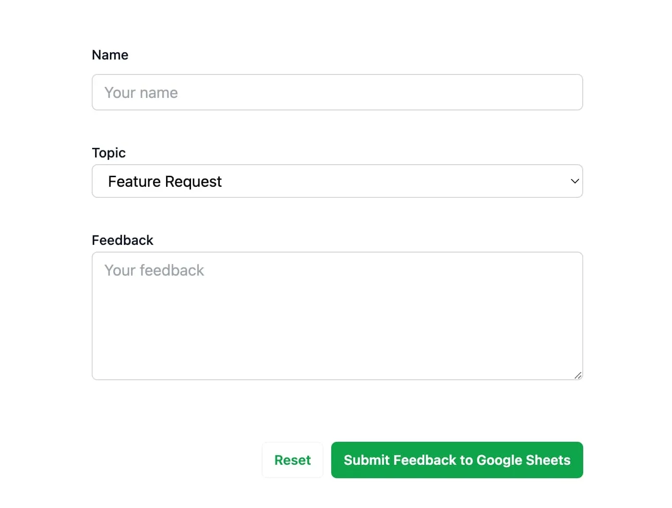The image size is (672, 508).
Task: Click the 'Your feedback' placeholder text
Action: 154,270
